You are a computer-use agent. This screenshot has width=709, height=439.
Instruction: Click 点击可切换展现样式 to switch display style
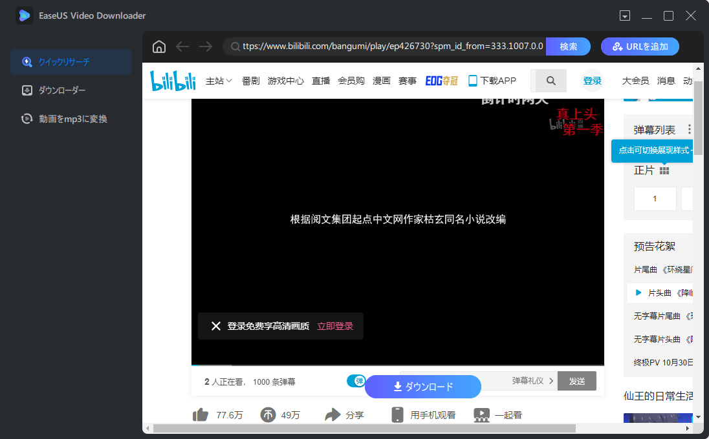click(x=651, y=150)
